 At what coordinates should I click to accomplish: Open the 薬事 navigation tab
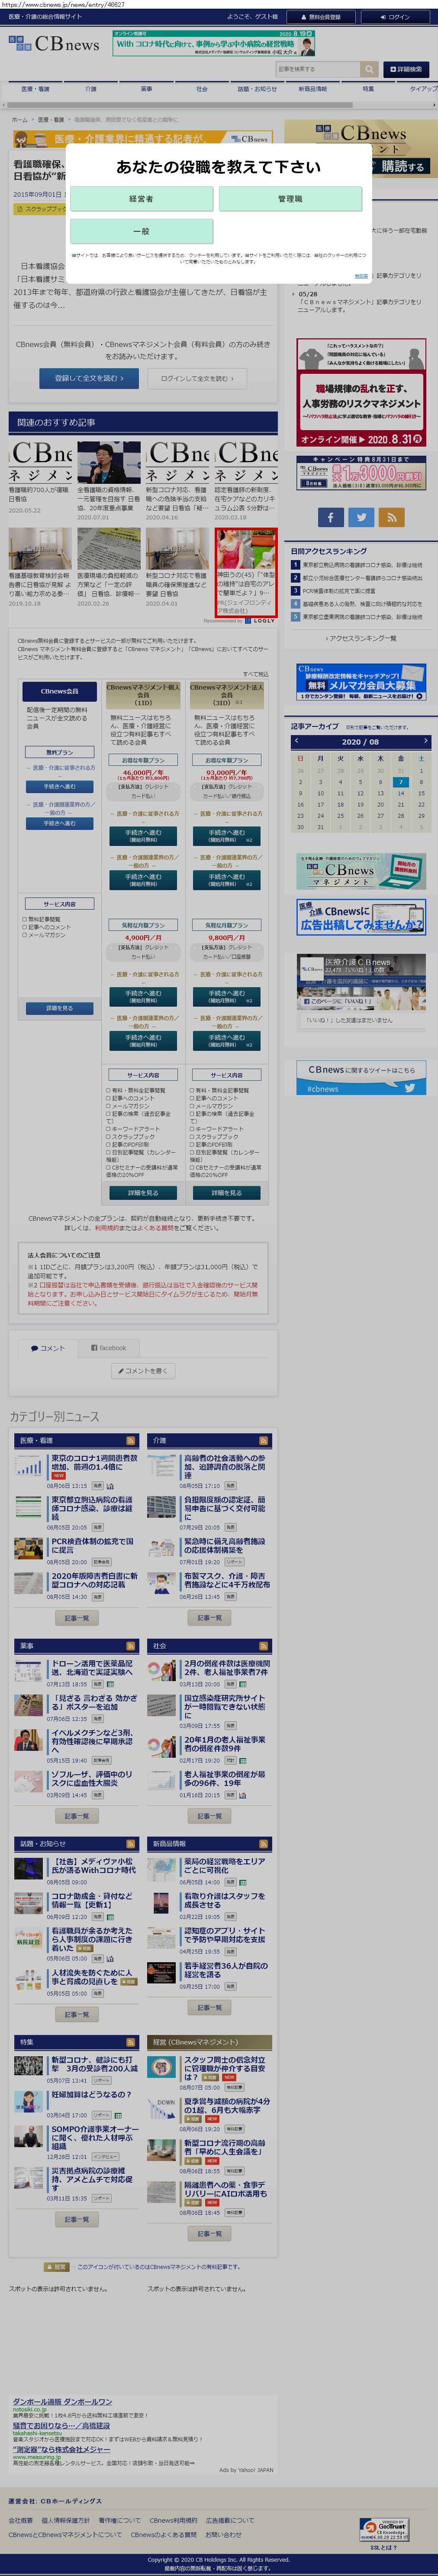point(146,89)
